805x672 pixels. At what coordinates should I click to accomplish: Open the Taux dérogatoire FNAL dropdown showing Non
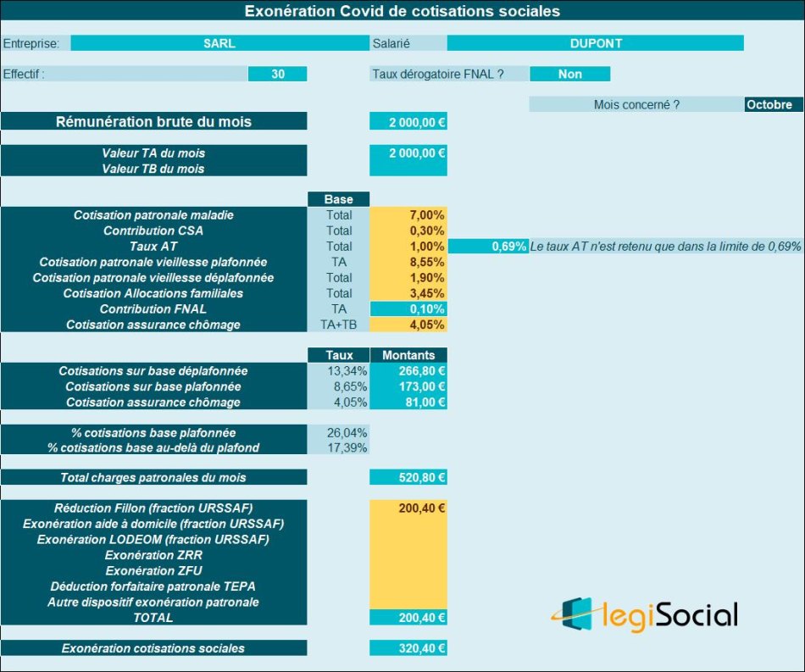[x=569, y=75]
